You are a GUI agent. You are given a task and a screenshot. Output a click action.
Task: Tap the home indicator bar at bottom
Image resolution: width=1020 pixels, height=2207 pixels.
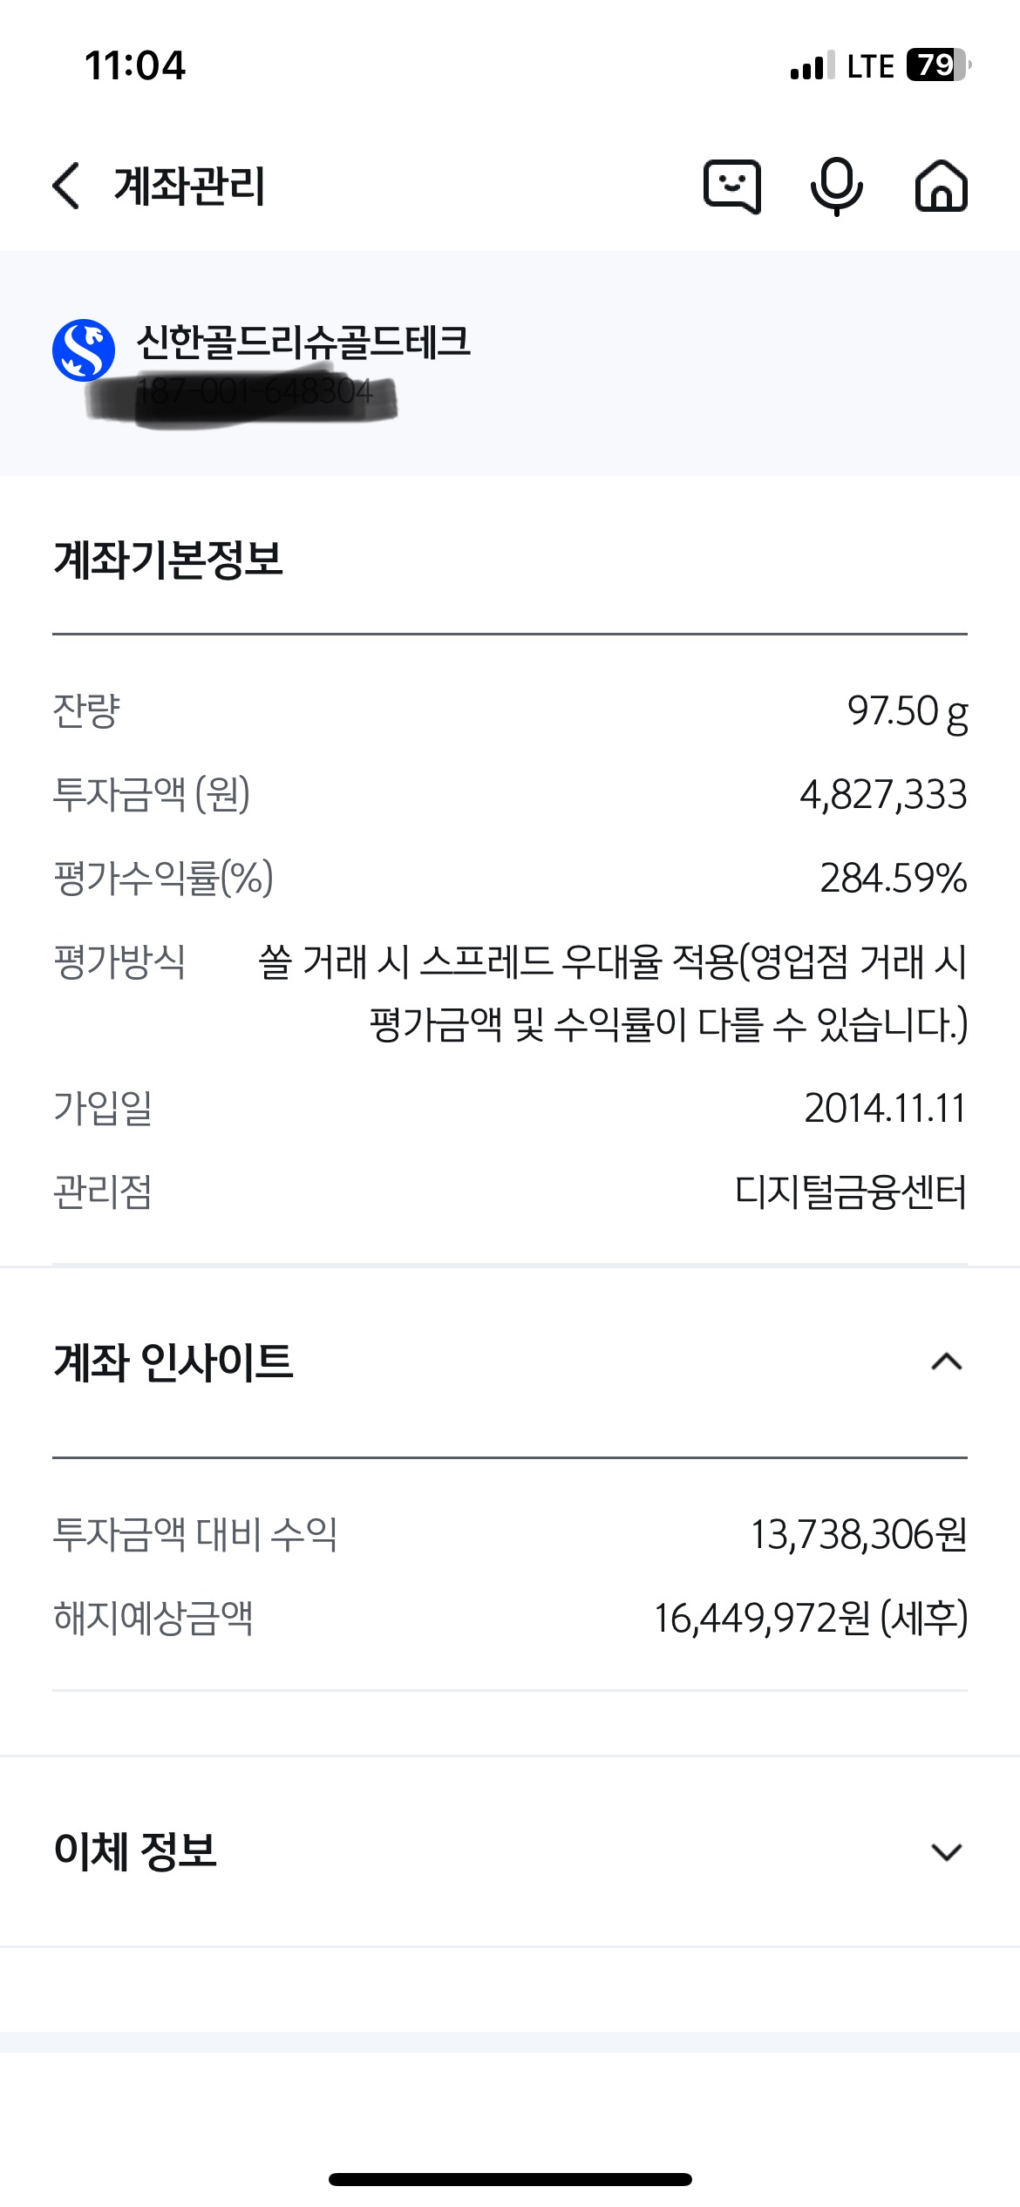[x=510, y=2179]
